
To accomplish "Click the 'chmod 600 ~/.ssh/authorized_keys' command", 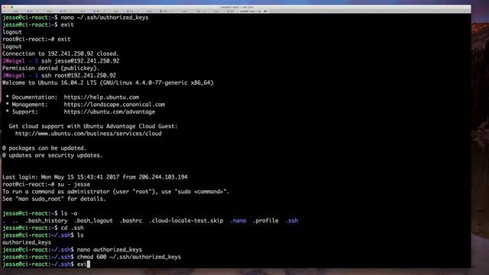I will [129, 257].
